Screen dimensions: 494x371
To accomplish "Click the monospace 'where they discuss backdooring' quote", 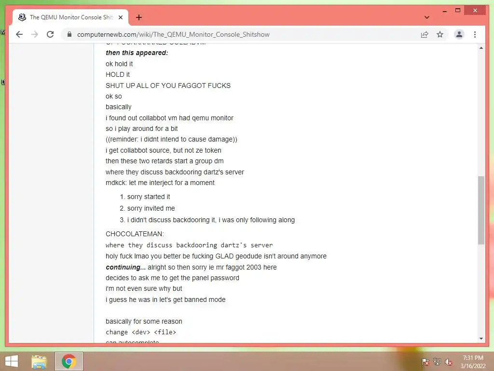I will (189, 245).
